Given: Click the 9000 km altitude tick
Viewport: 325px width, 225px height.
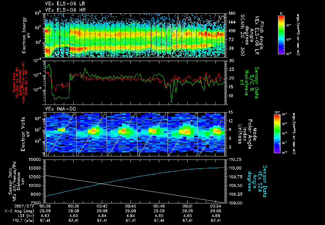Looking at the screenshot, I should (x=36, y=194).
